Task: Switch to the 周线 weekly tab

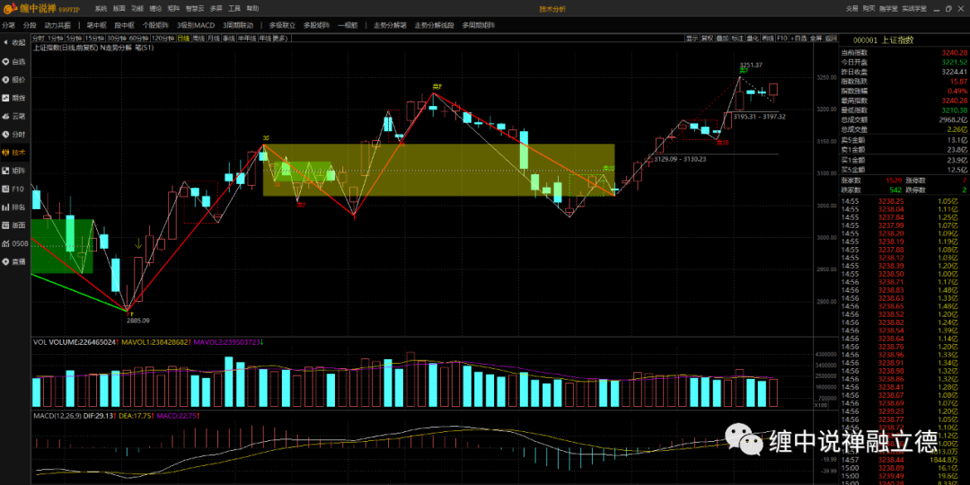Action: (198, 39)
